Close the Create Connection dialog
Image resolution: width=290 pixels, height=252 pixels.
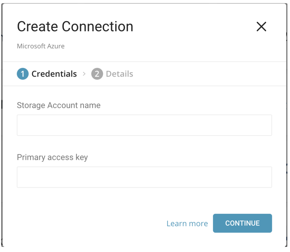pos(261,27)
